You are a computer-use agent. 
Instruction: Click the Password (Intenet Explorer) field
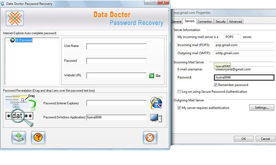point(116,103)
